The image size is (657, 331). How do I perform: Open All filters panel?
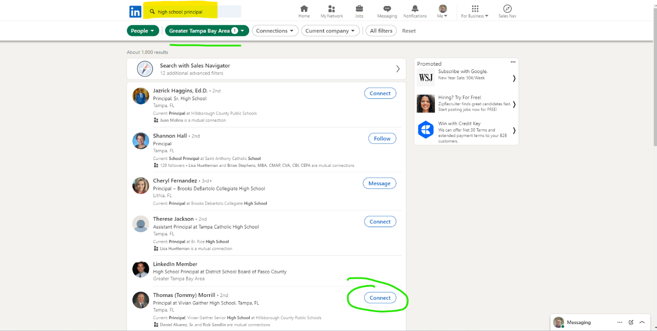[x=381, y=31]
